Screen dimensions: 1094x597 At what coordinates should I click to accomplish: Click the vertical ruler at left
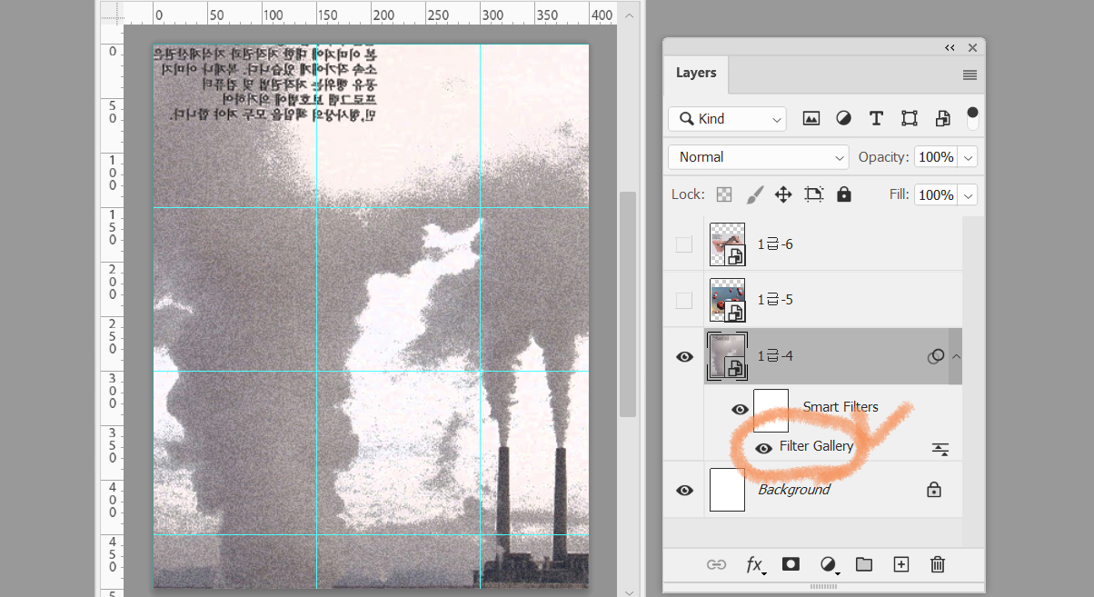(110, 311)
